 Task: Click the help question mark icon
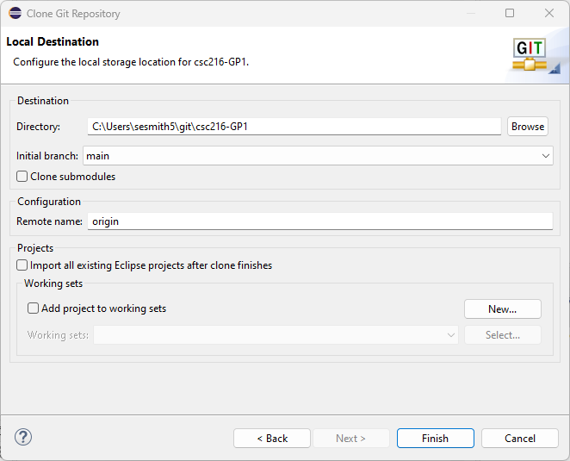pyautogui.click(x=23, y=437)
